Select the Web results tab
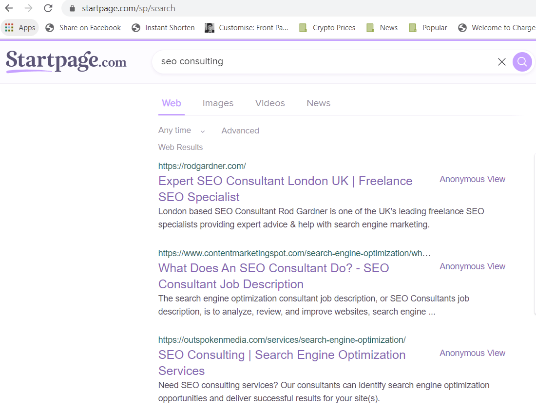 (171, 103)
